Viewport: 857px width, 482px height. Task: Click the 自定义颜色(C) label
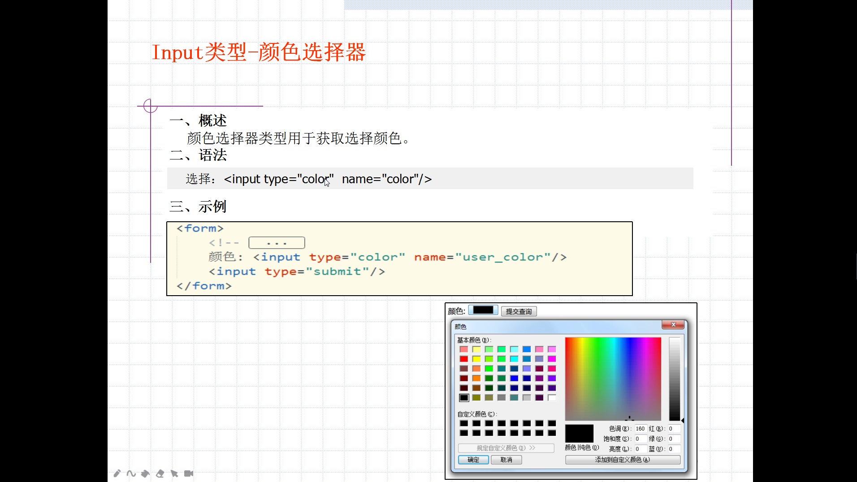click(477, 414)
